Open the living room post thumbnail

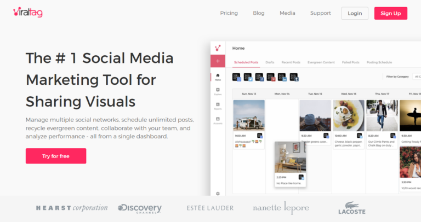290,157
